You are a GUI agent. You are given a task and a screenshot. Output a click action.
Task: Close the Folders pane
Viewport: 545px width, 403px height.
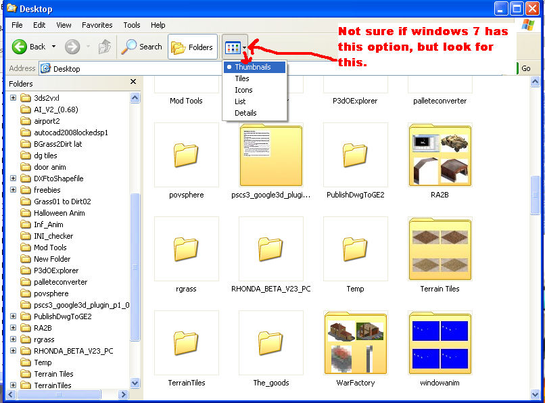(133, 82)
